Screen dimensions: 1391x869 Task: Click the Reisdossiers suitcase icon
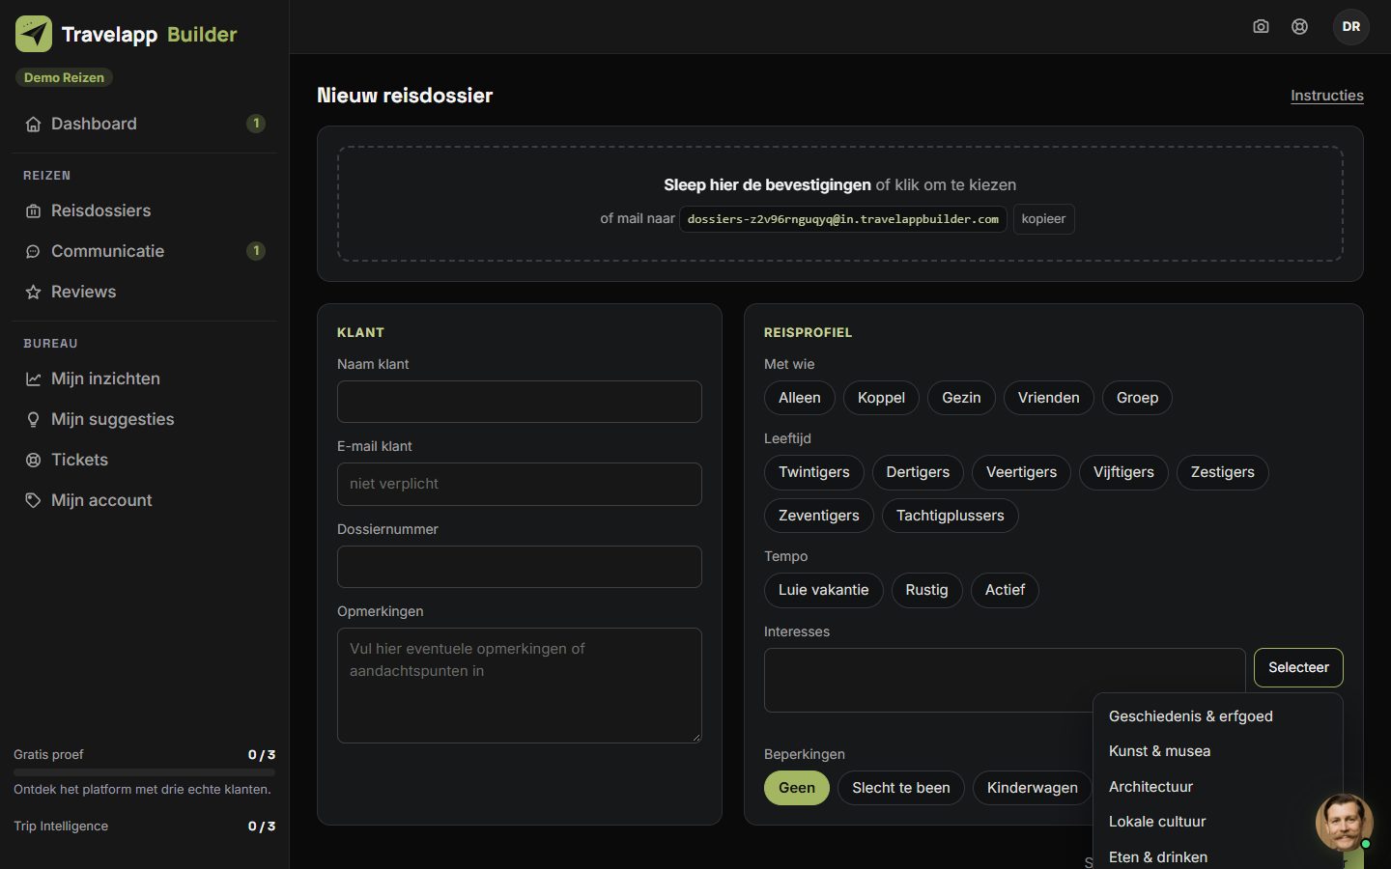tap(33, 210)
